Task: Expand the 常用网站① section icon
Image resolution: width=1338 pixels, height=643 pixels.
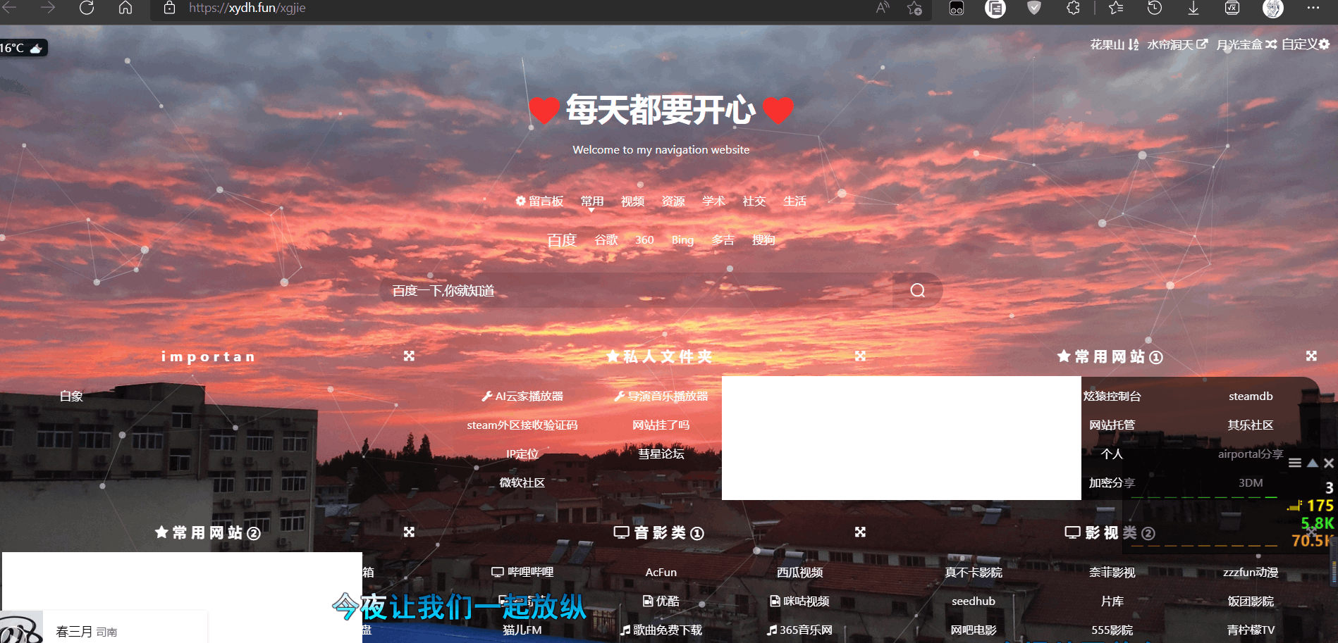Action: click(1311, 356)
